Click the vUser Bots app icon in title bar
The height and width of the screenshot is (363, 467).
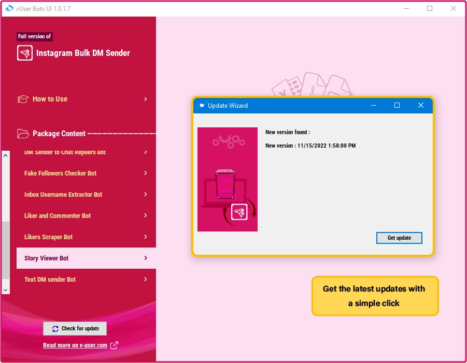(x=9, y=8)
